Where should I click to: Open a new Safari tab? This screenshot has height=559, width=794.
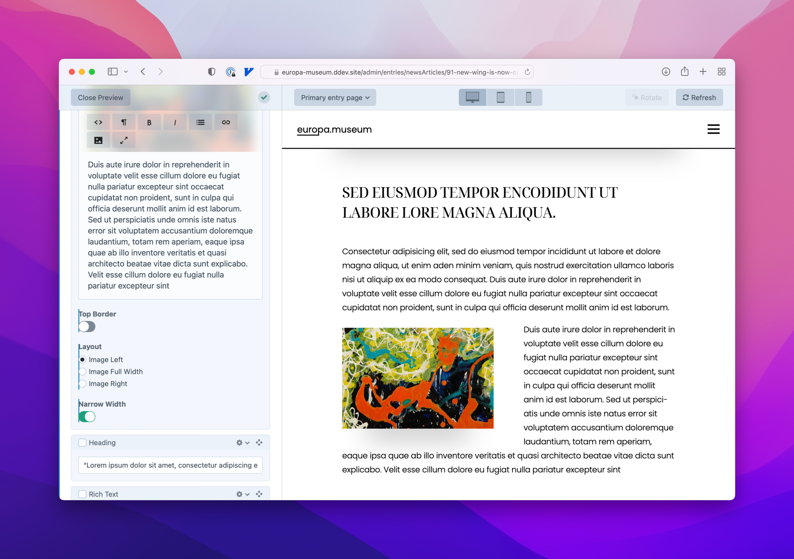coord(703,72)
